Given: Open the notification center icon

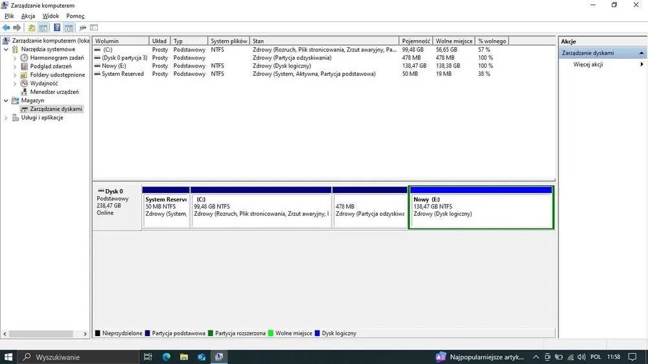Looking at the screenshot, I should pyautogui.click(x=632, y=357).
